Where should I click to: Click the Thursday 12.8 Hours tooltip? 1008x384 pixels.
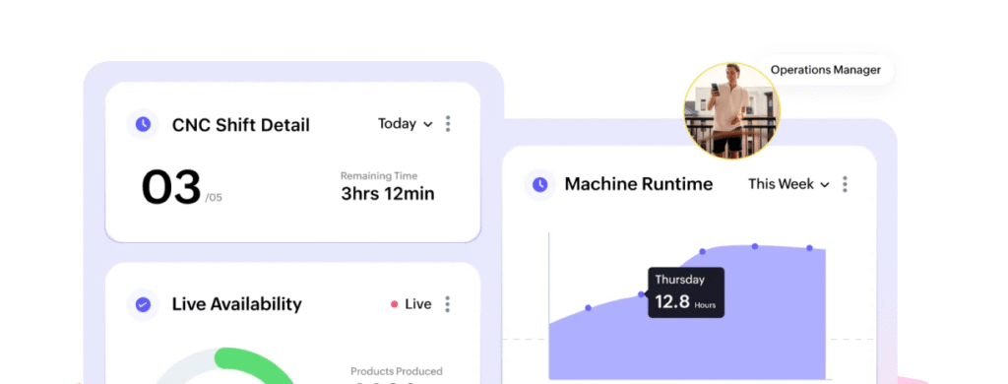tap(686, 292)
